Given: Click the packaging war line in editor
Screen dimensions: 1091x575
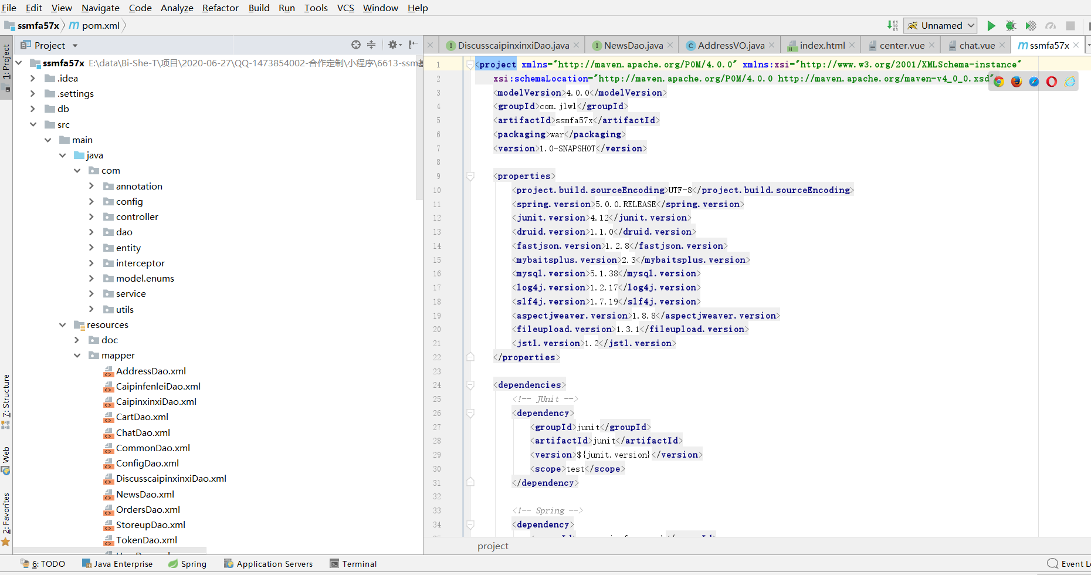Looking at the screenshot, I should click(560, 134).
